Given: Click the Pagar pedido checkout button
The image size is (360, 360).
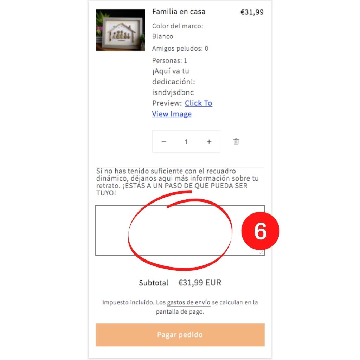Looking at the screenshot, I should 180,335.
